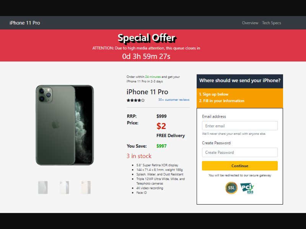Open the Overview nav item
Screen dimensions: 306x229
point(250,23)
